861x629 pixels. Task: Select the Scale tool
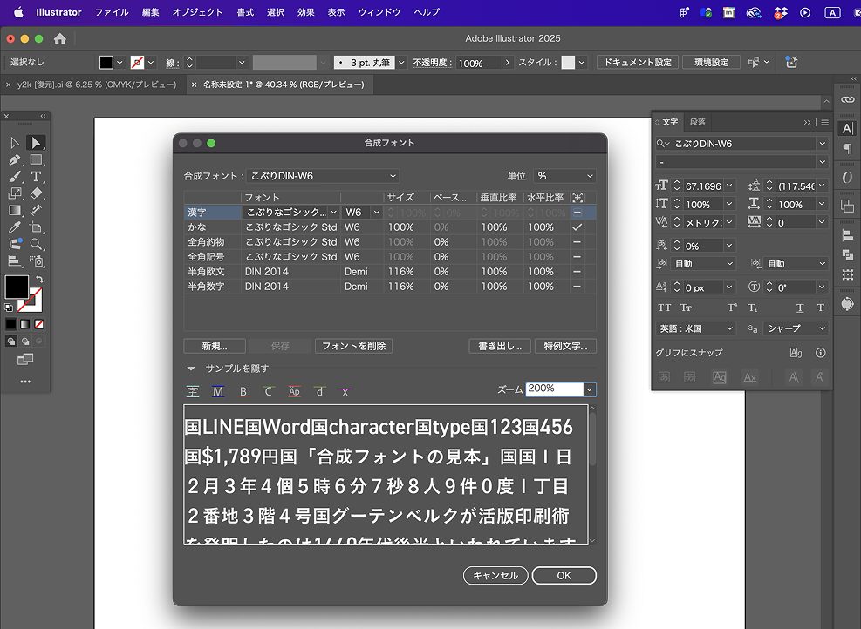tap(15, 193)
